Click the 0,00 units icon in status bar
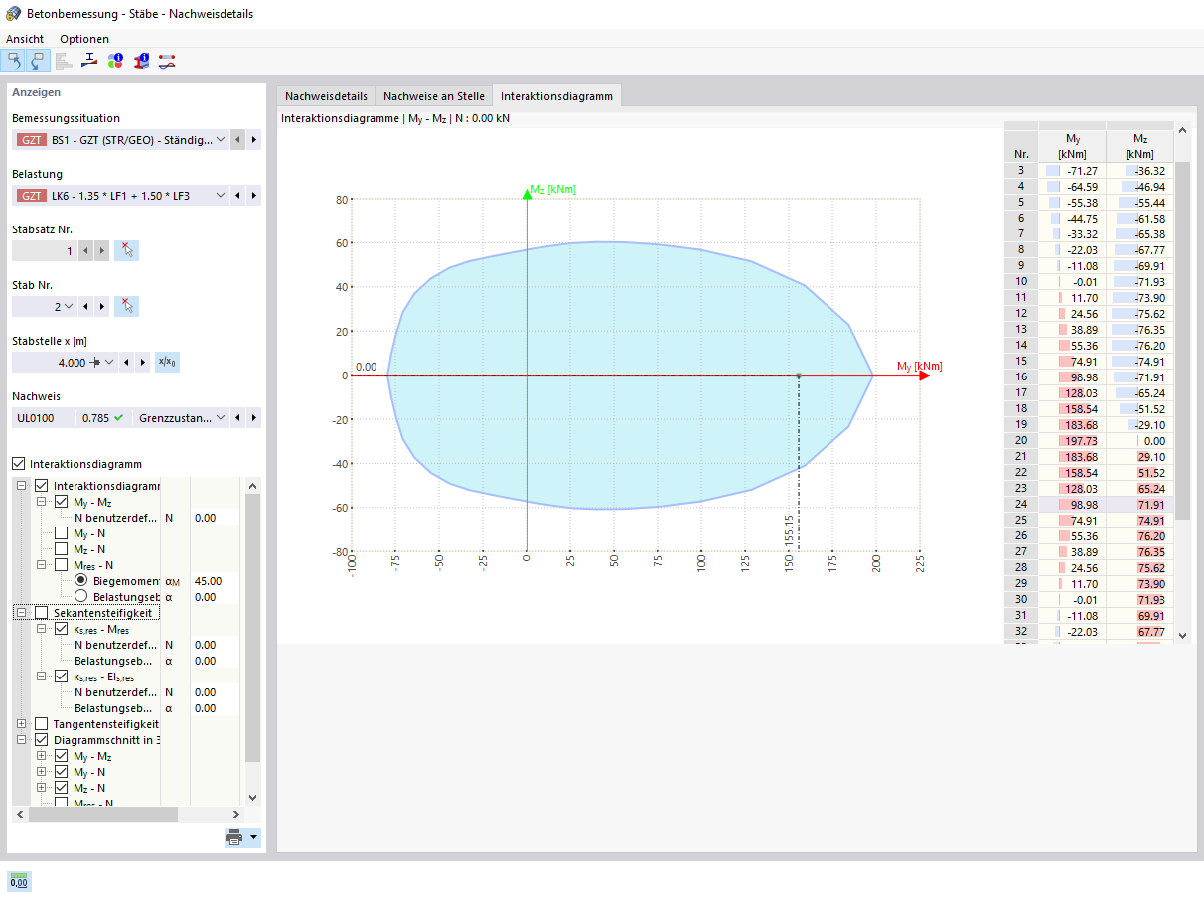1204x903 pixels. click(19, 880)
